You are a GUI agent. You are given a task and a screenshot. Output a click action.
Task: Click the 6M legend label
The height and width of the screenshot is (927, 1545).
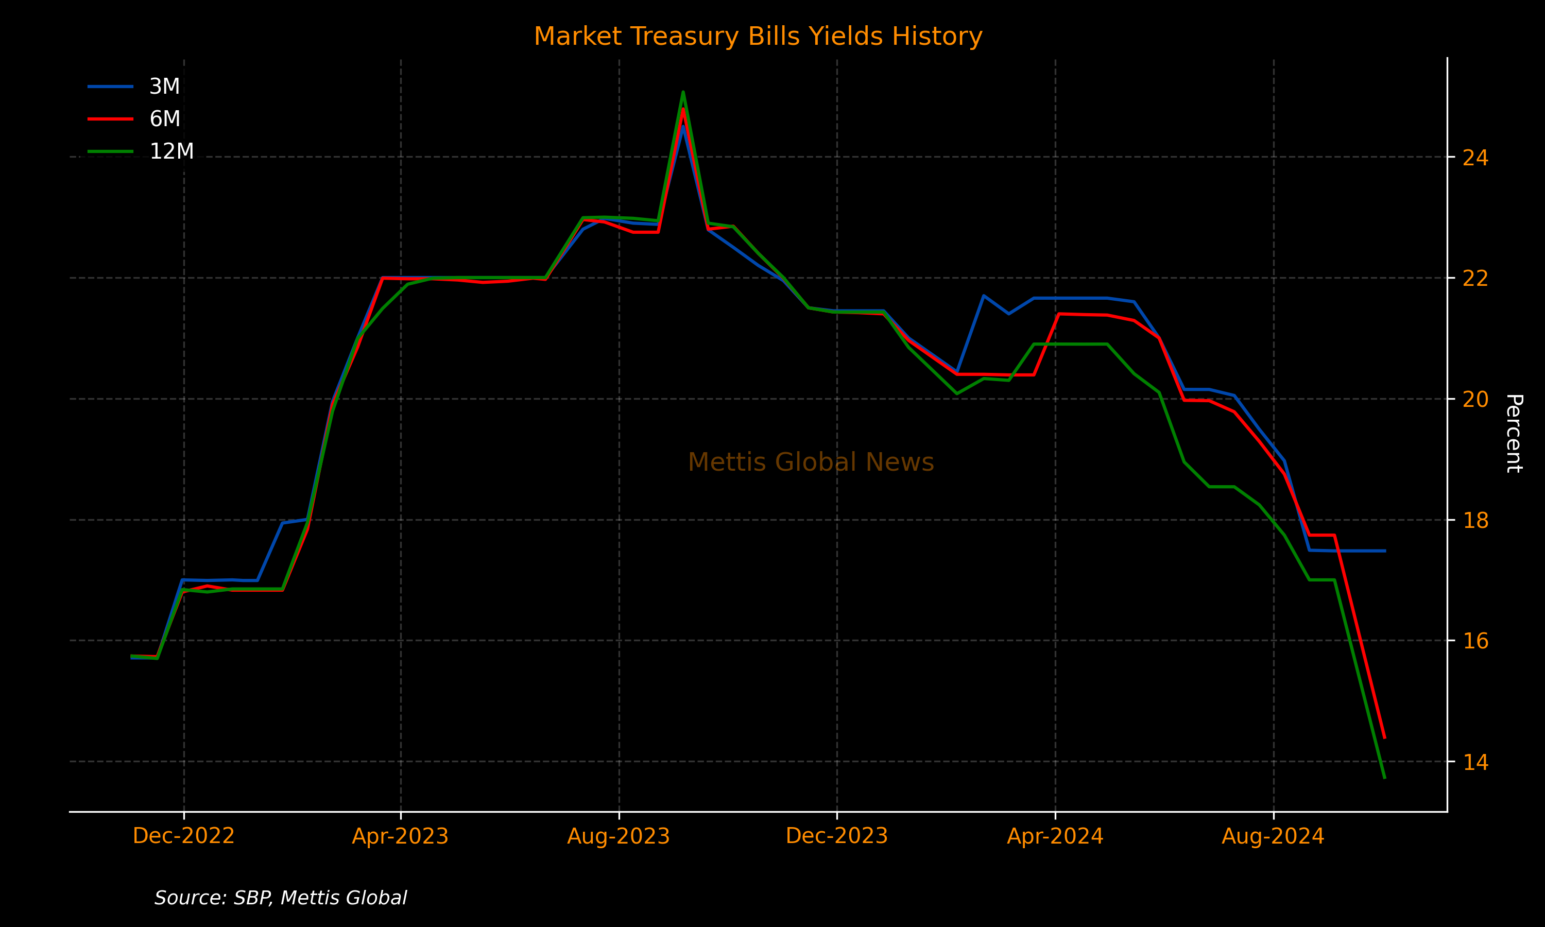(x=164, y=119)
